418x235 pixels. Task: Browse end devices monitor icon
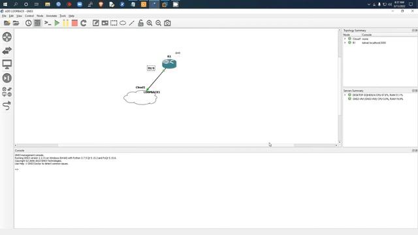7,64
